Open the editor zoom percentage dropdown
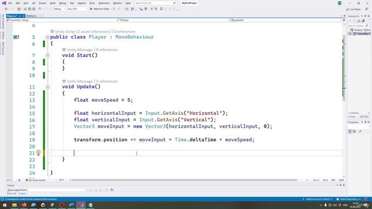This screenshot has width=372, height=209. coord(11,180)
